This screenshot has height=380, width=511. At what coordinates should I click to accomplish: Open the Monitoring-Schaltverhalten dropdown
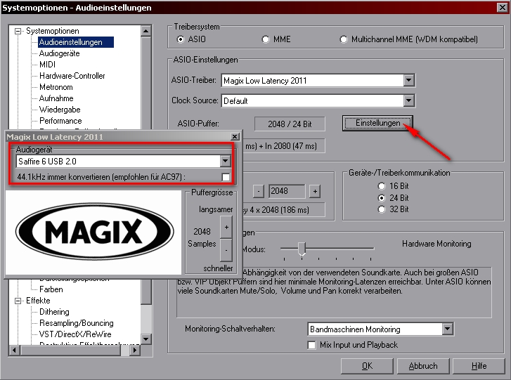pos(448,329)
